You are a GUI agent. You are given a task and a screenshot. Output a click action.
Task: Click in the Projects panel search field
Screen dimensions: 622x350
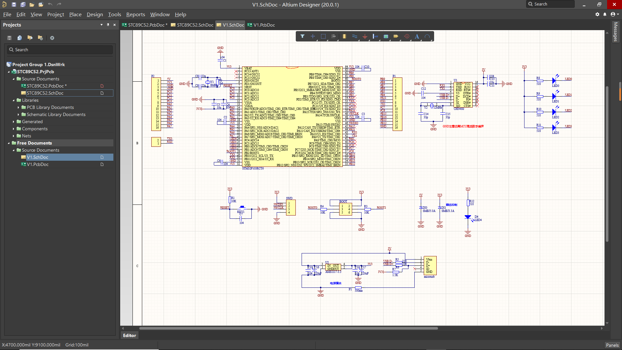tap(60, 50)
